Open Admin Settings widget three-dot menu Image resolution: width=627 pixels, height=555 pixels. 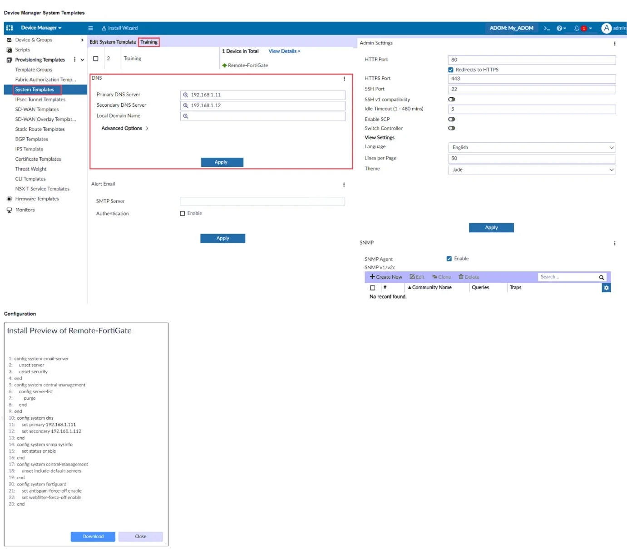(615, 44)
